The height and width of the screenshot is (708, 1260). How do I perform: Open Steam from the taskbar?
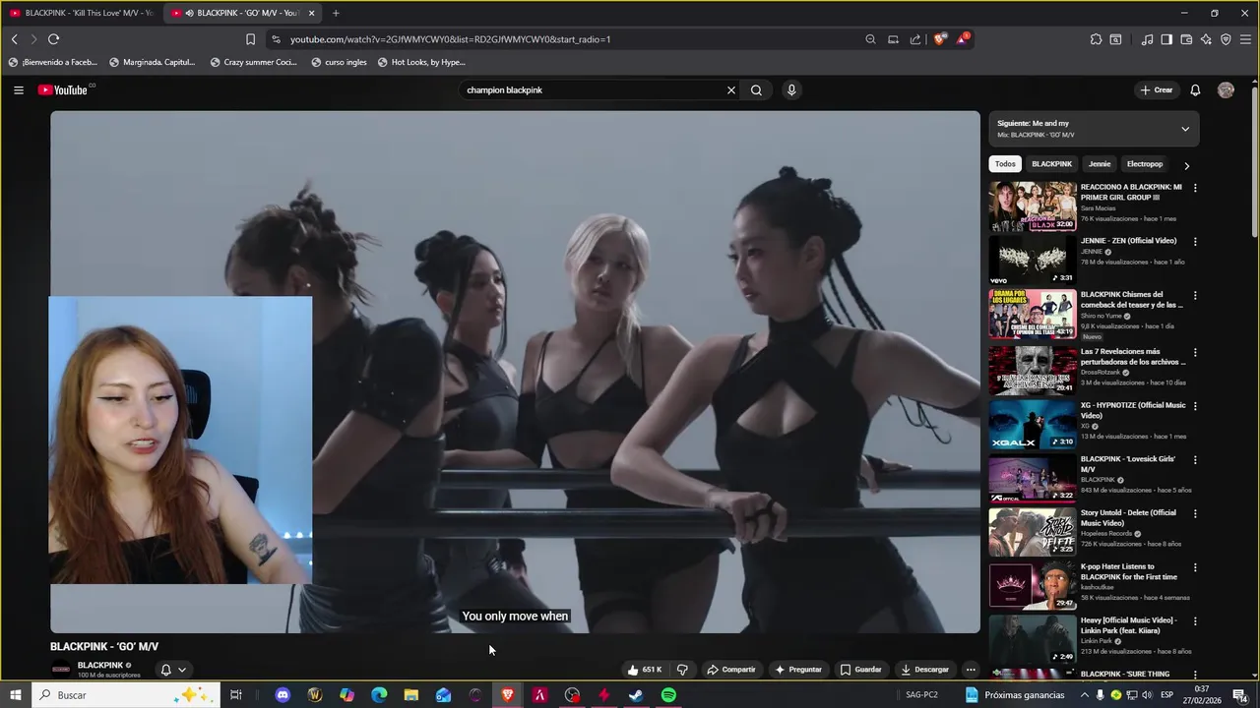pos(636,695)
